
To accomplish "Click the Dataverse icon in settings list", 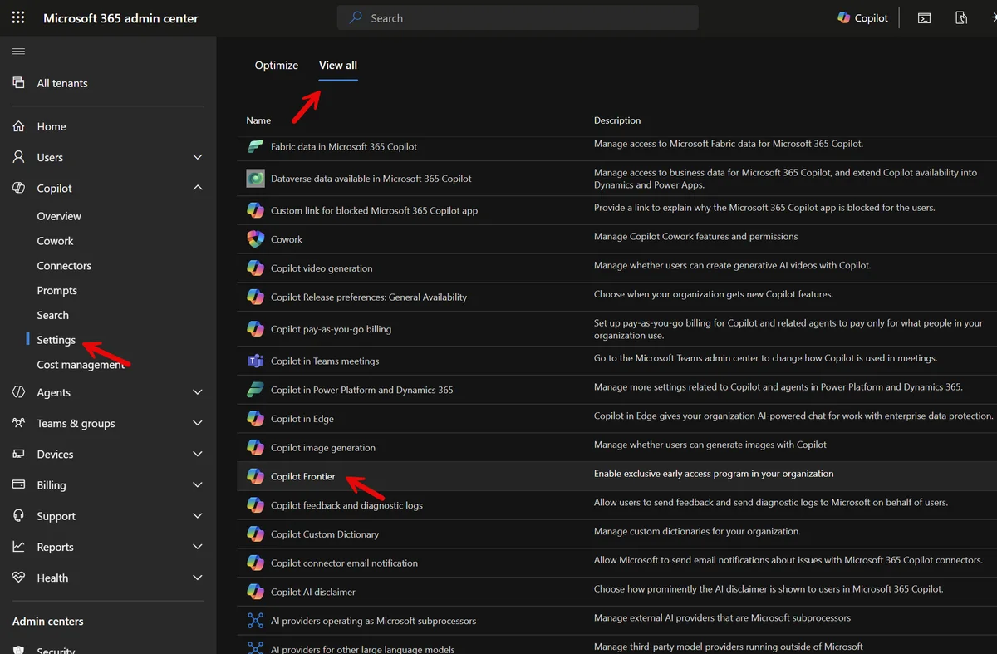I will [256, 178].
